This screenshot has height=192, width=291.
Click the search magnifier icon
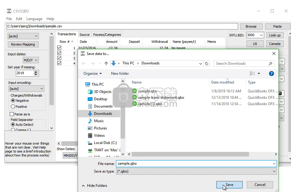tap(270, 63)
